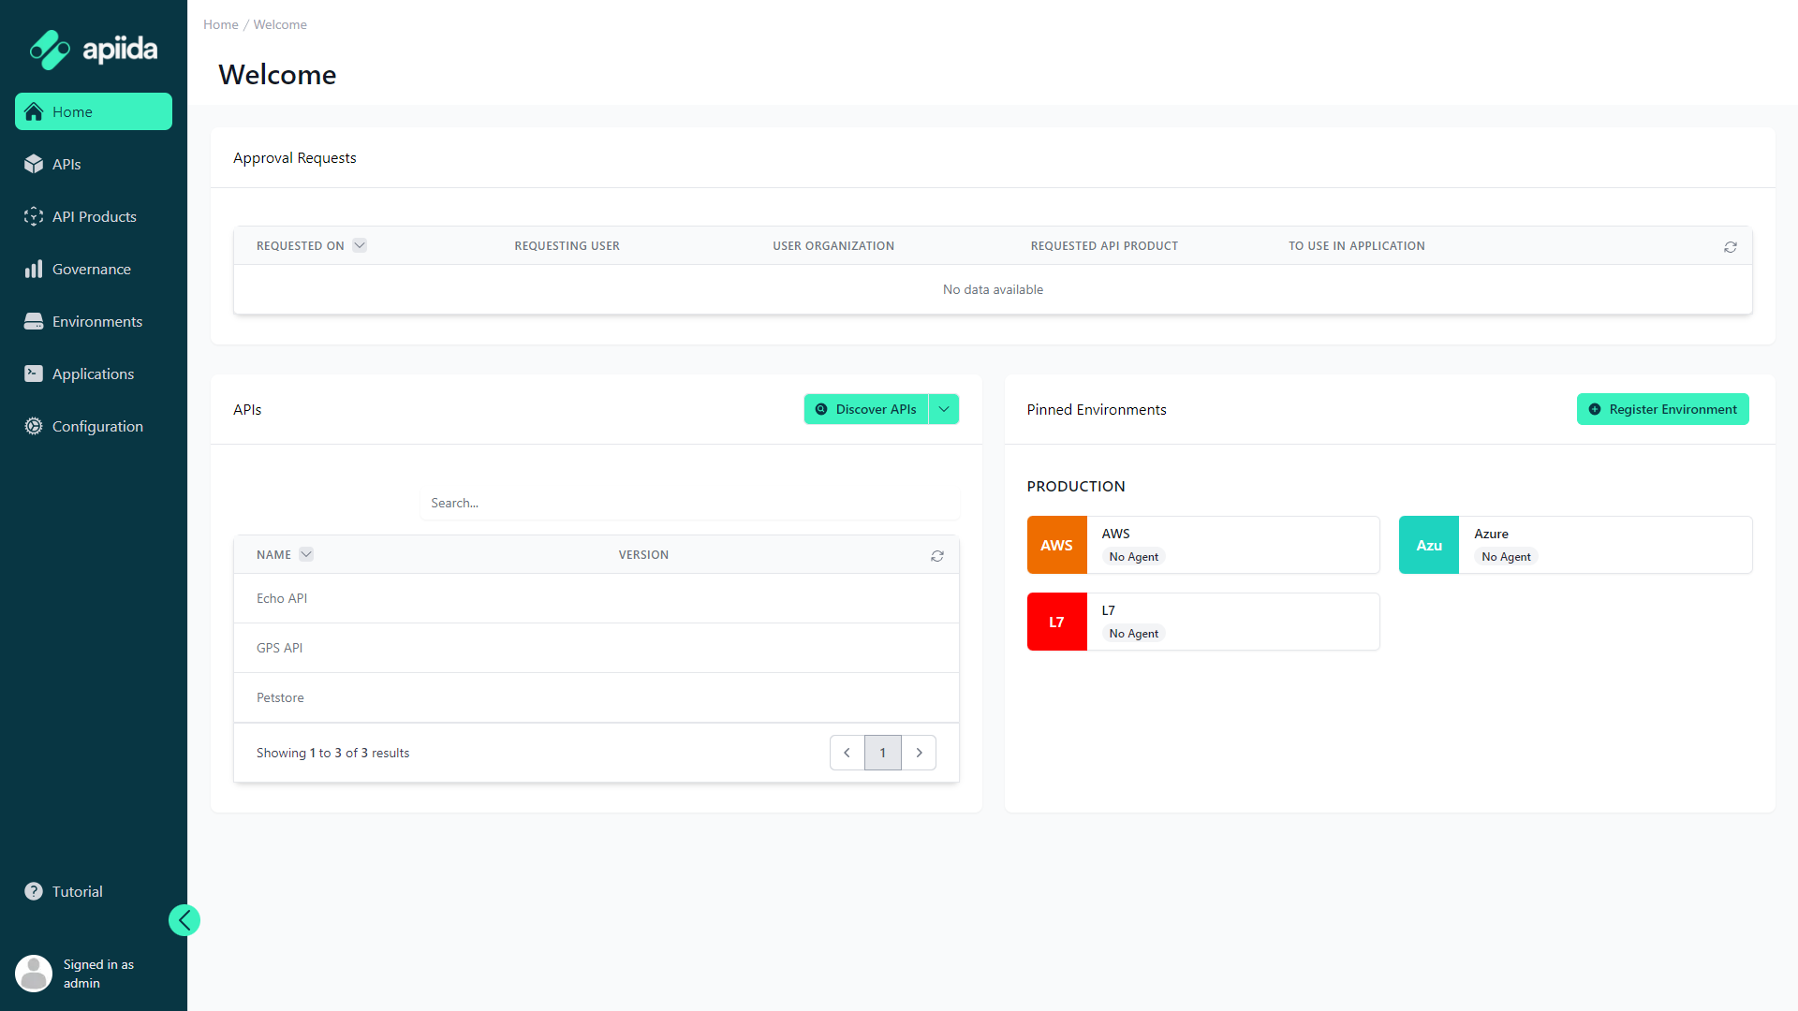Image resolution: width=1798 pixels, height=1011 pixels.
Task: Expand the Discover APIs dropdown arrow
Action: 943,409
